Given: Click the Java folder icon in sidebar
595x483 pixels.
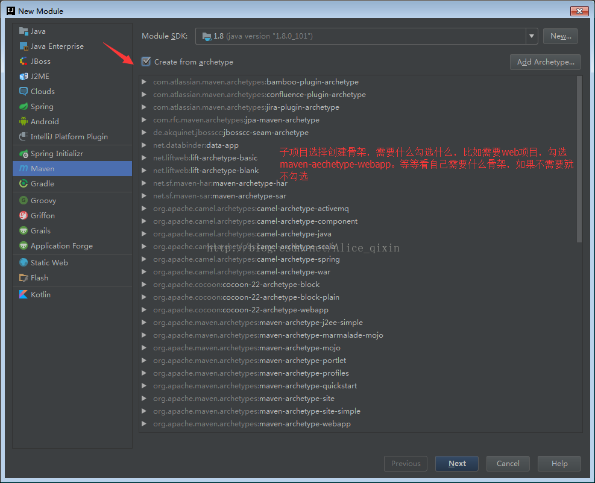Looking at the screenshot, I should (24, 31).
